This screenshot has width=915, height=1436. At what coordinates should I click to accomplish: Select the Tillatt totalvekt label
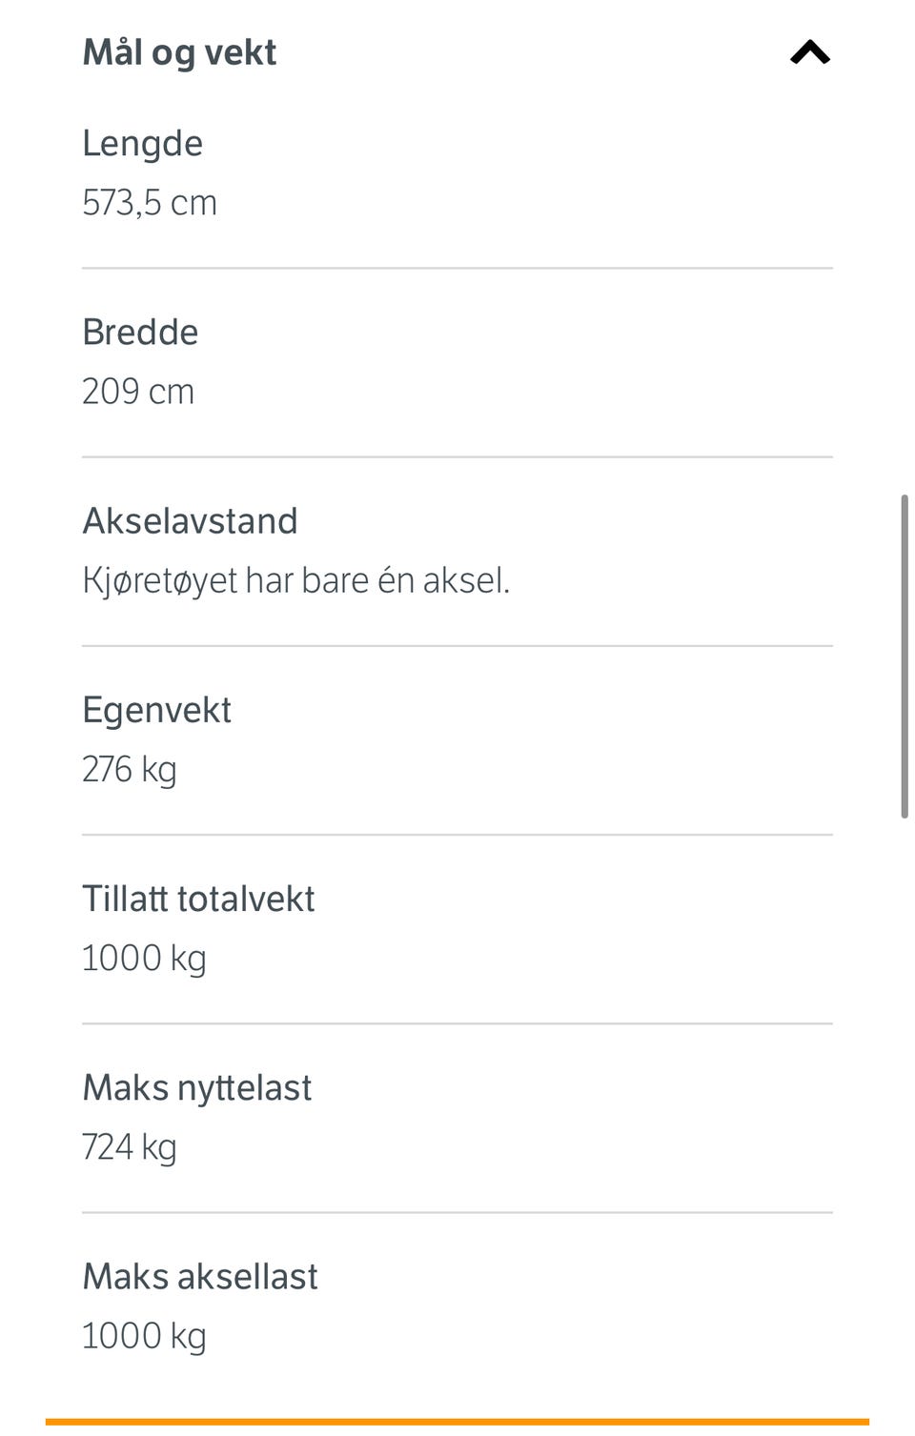(x=198, y=899)
